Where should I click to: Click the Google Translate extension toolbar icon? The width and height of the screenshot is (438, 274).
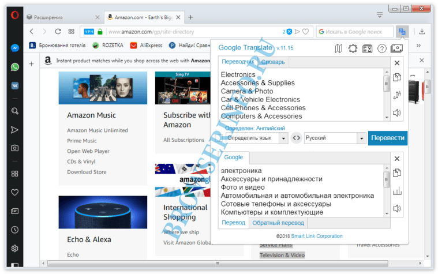(402, 32)
